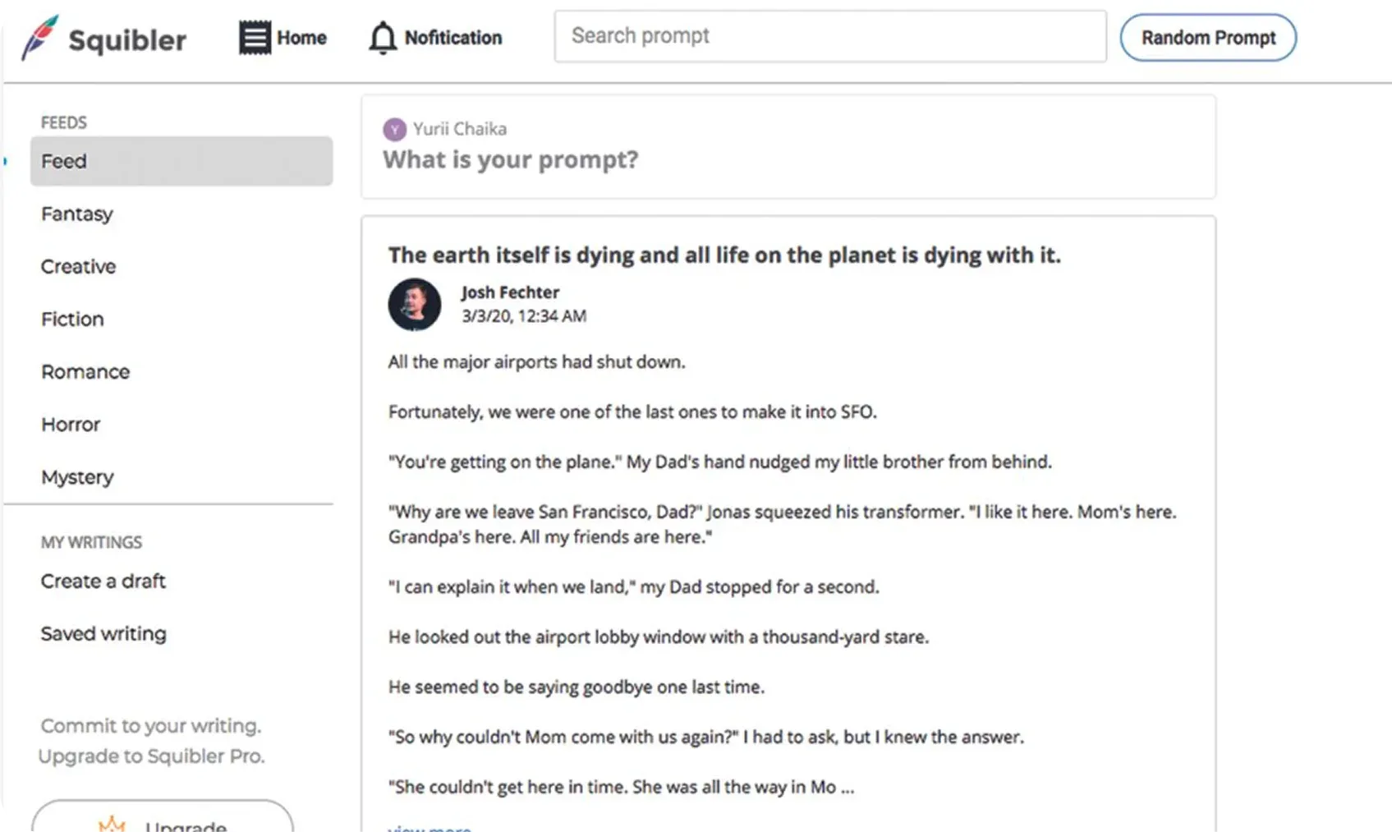Open the Josh Fechter author name link
The height and width of the screenshot is (832, 1392).
[510, 292]
